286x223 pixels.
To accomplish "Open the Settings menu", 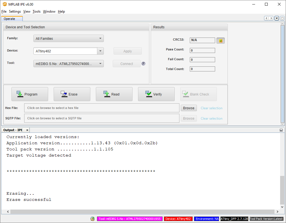I will tap(15, 11).
